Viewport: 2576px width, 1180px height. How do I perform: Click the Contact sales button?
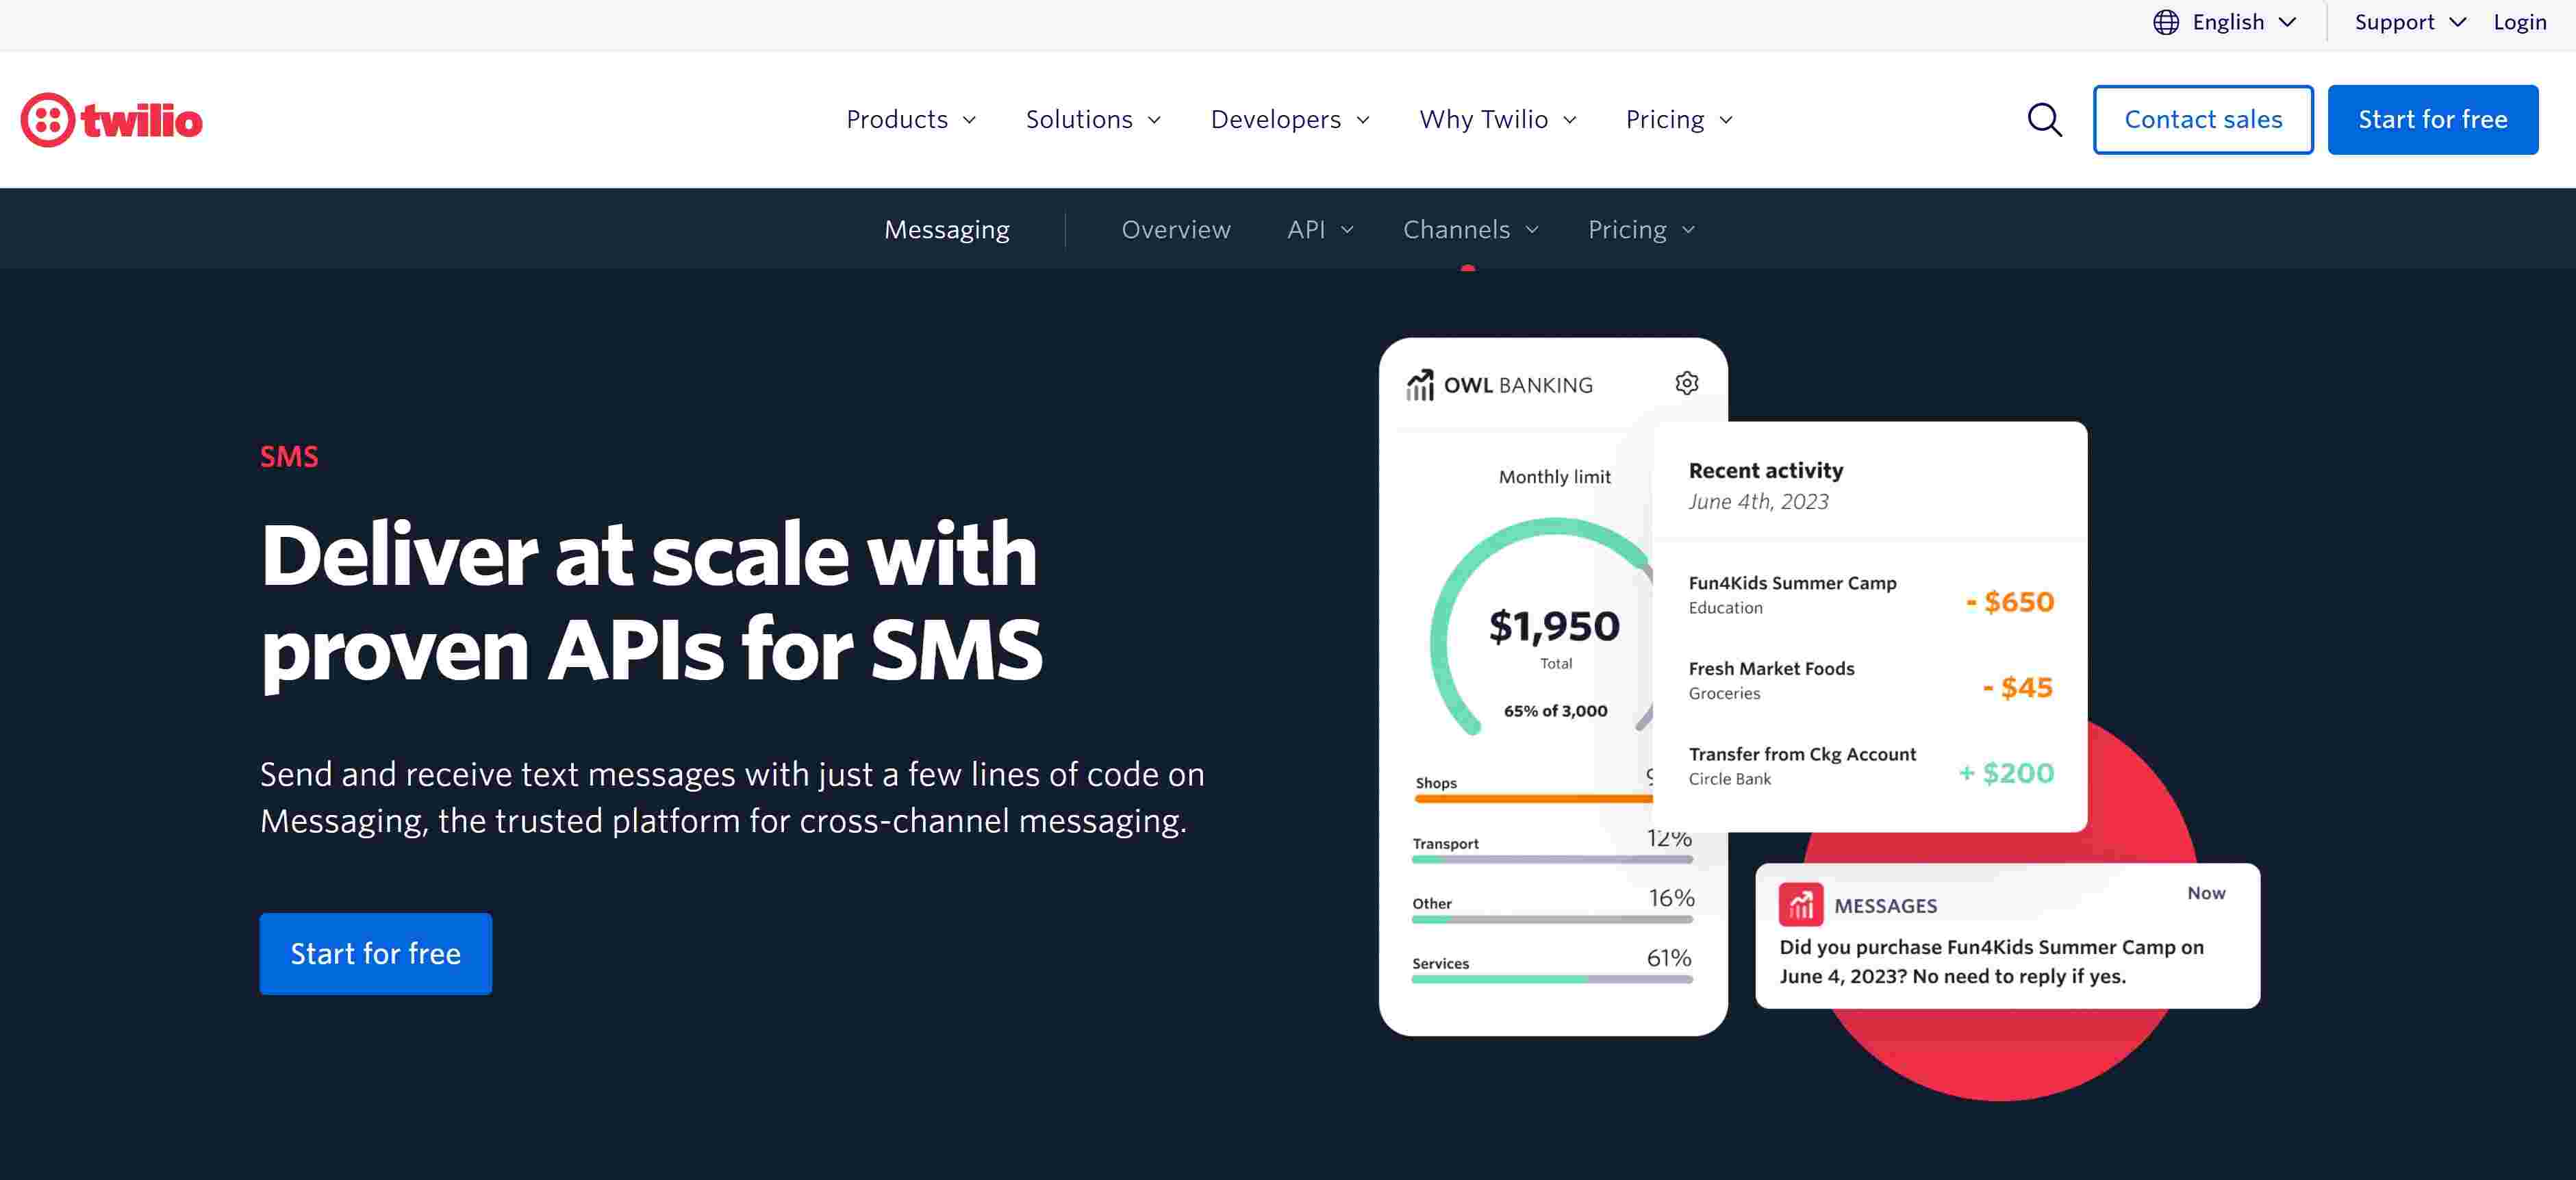2203,120
